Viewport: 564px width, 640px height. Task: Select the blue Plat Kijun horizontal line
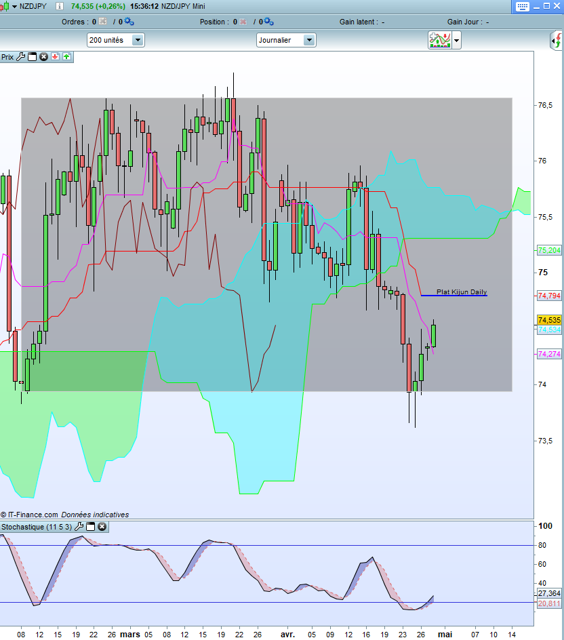click(x=454, y=295)
